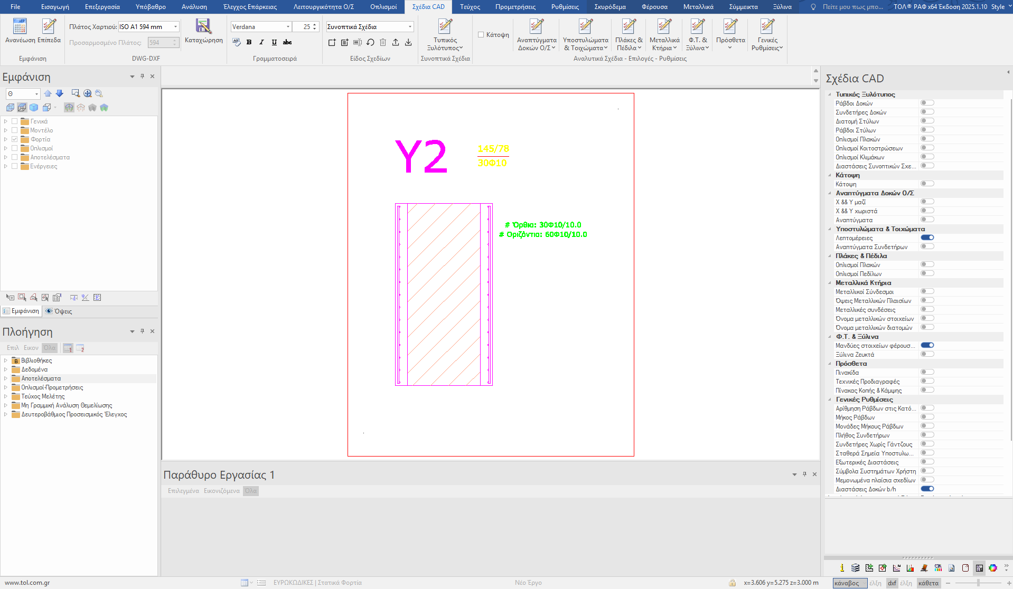Uncheck the Φορτία folder checkbox
Image resolution: width=1013 pixels, height=589 pixels.
[15, 139]
